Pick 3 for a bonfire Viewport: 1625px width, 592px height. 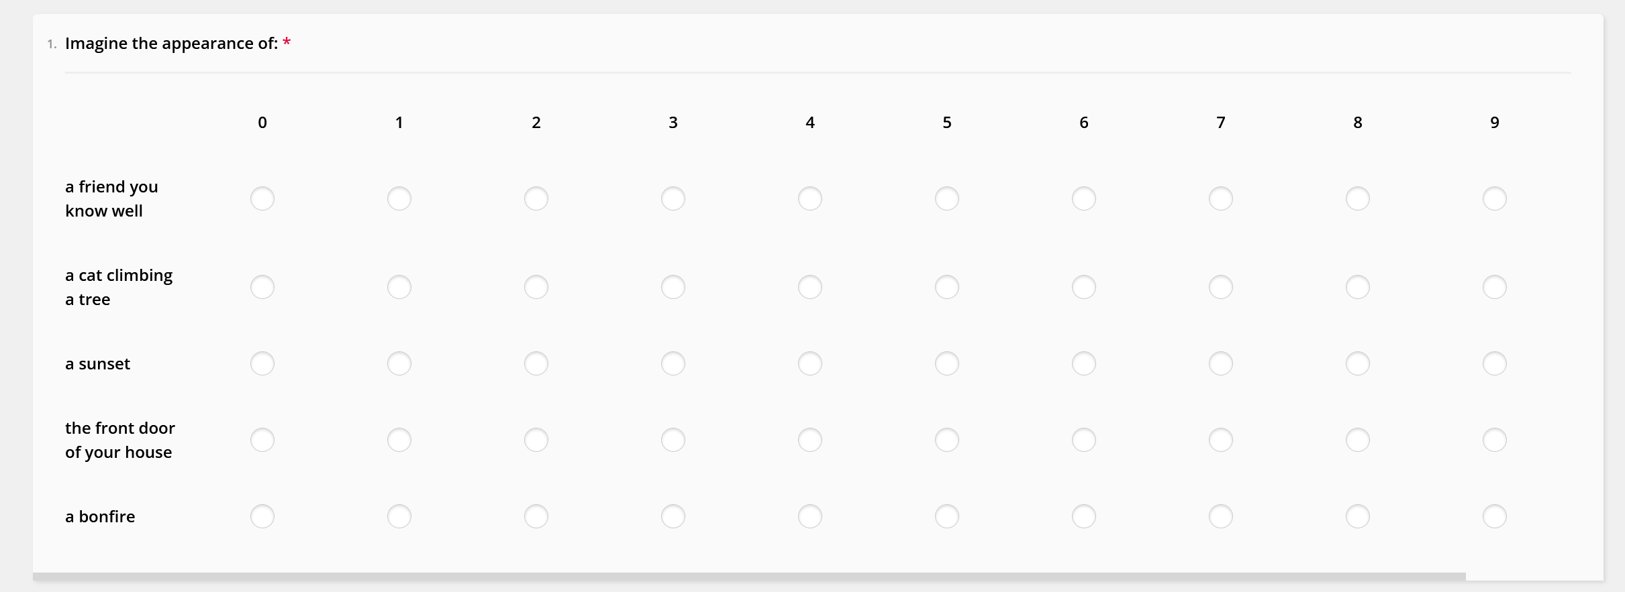click(673, 516)
